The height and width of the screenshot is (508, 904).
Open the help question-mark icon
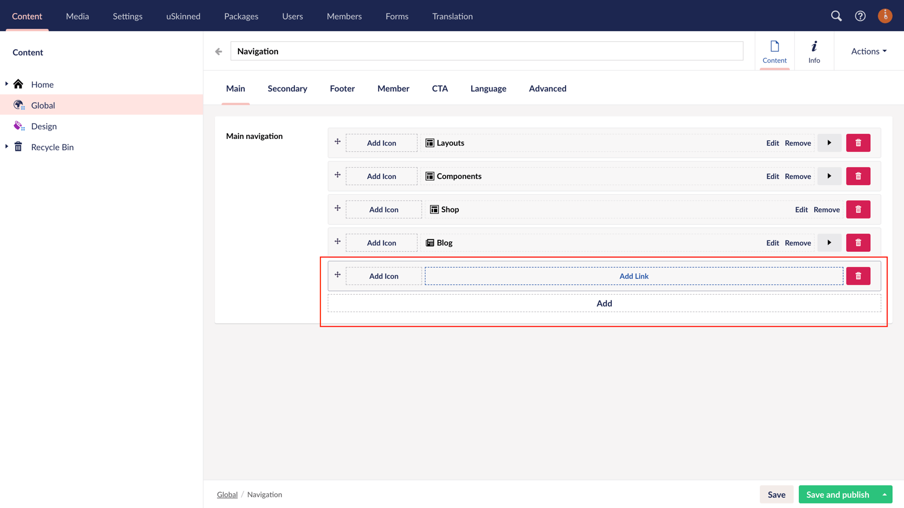pyautogui.click(x=860, y=16)
